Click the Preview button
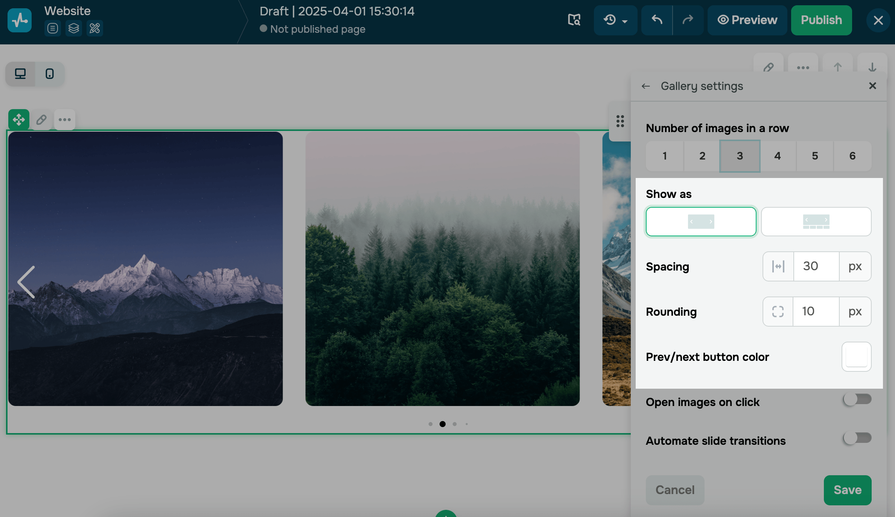The width and height of the screenshot is (895, 517). [x=747, y=20]
